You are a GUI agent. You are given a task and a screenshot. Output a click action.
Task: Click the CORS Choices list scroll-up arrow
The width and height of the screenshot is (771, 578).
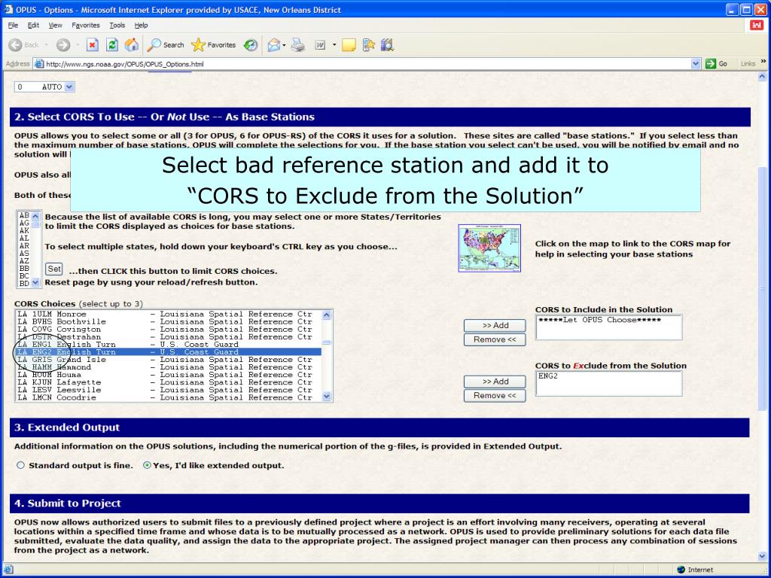point(327,315)
